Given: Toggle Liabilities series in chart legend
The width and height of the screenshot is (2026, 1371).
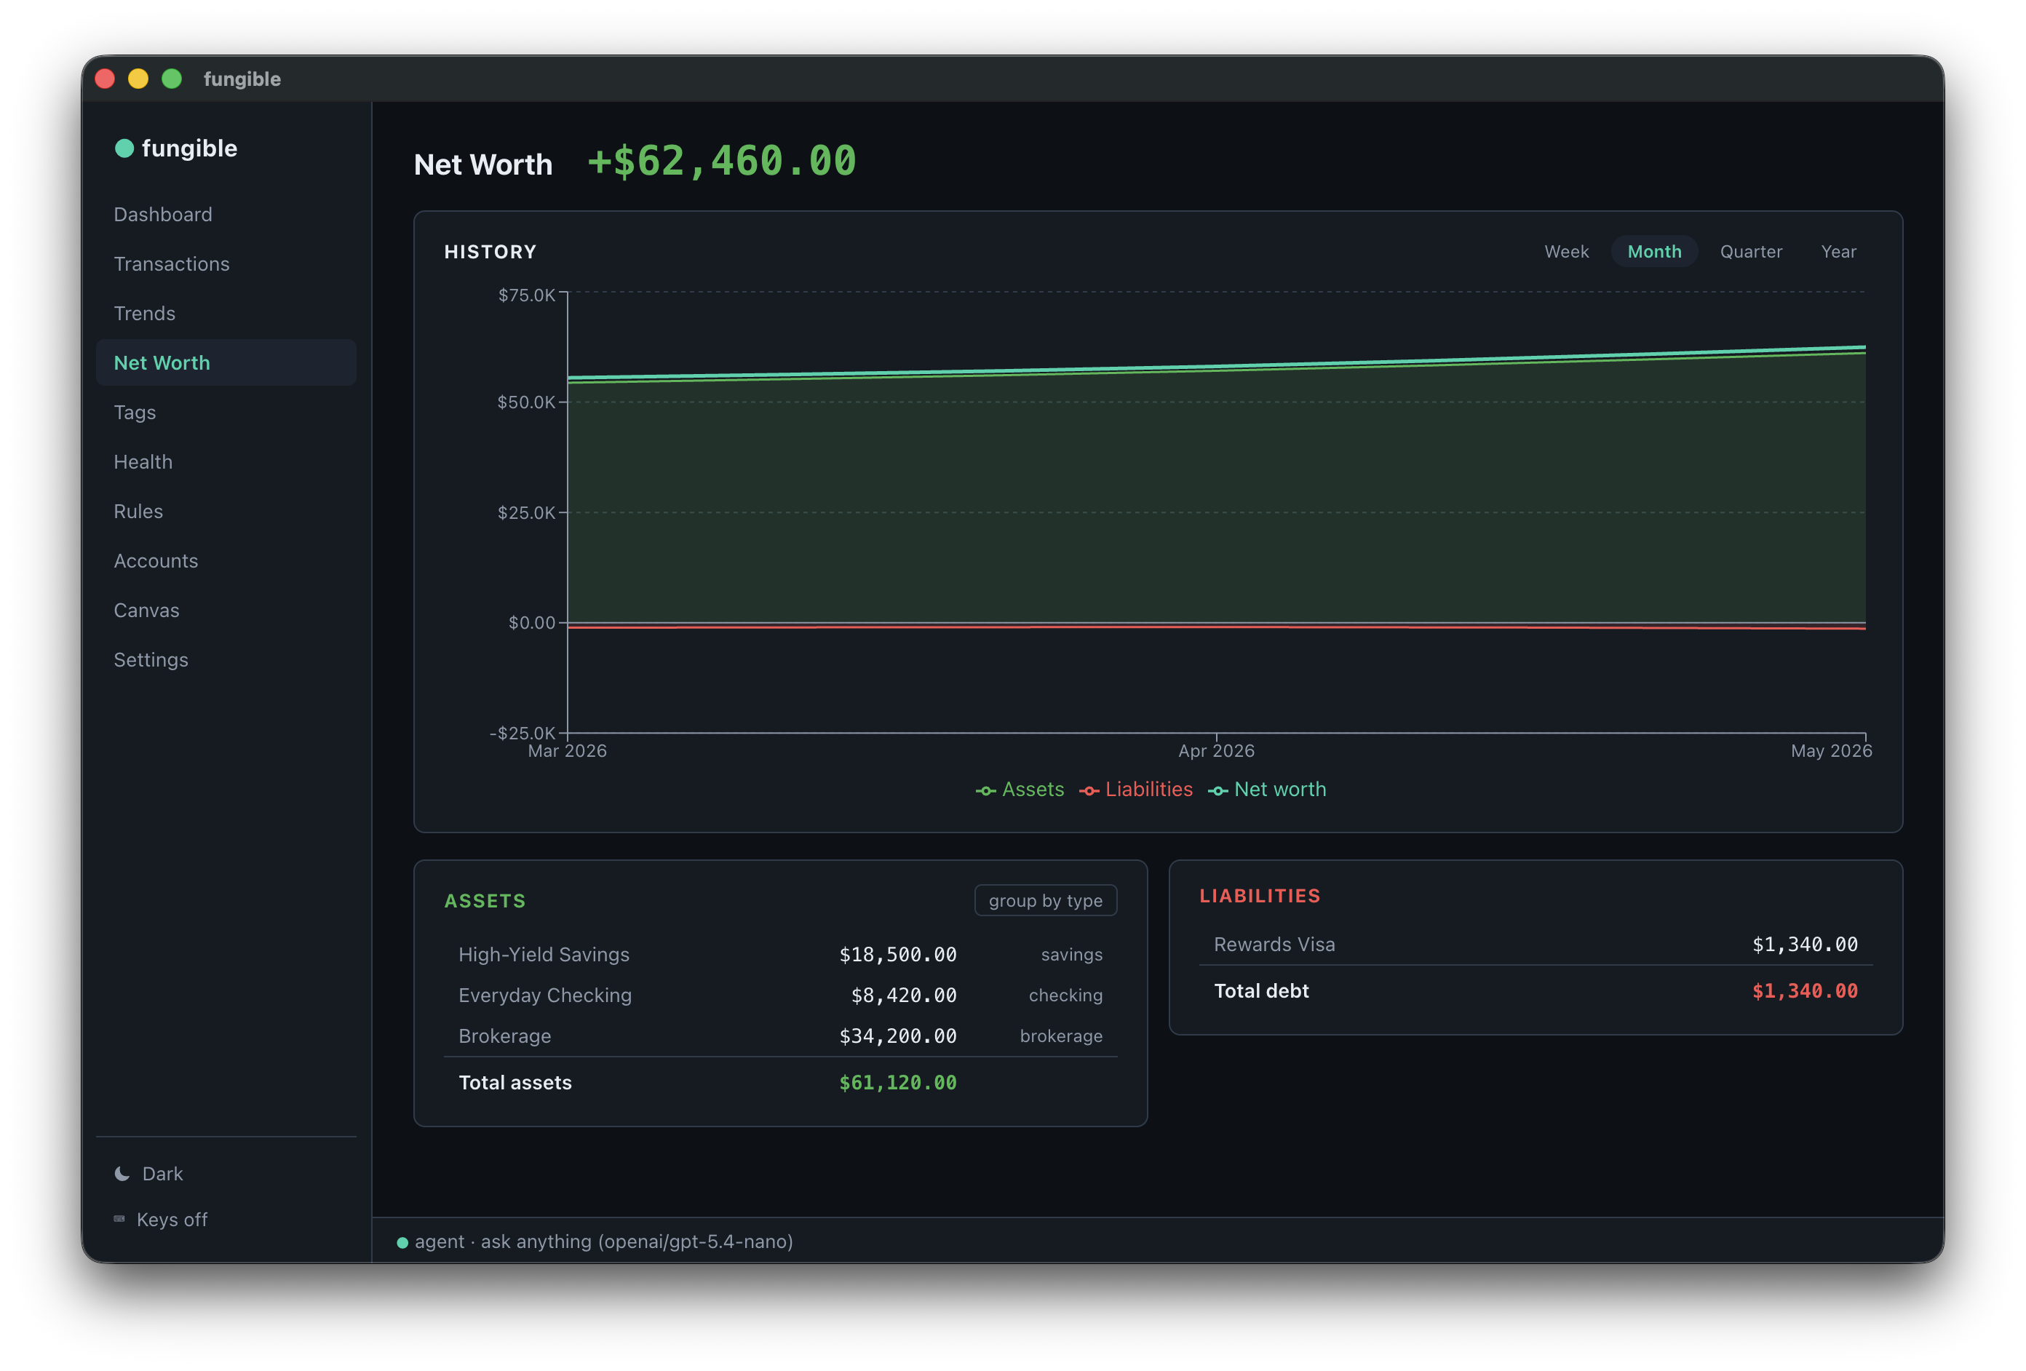Looking at the screenshot, I should (1136, 789).
